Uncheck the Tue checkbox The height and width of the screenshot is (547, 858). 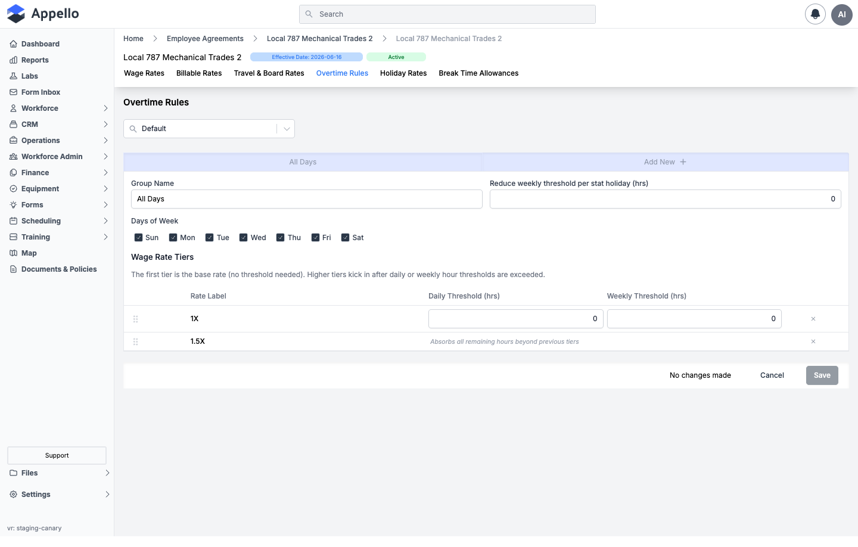[x=209, y=238]
